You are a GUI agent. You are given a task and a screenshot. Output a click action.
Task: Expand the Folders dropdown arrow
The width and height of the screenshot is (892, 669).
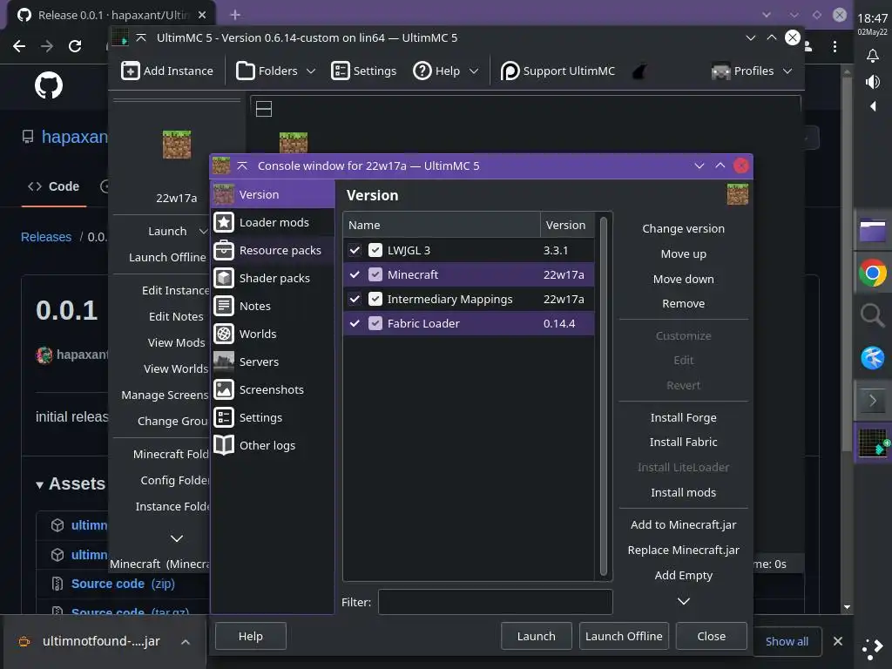pos(311,71)
